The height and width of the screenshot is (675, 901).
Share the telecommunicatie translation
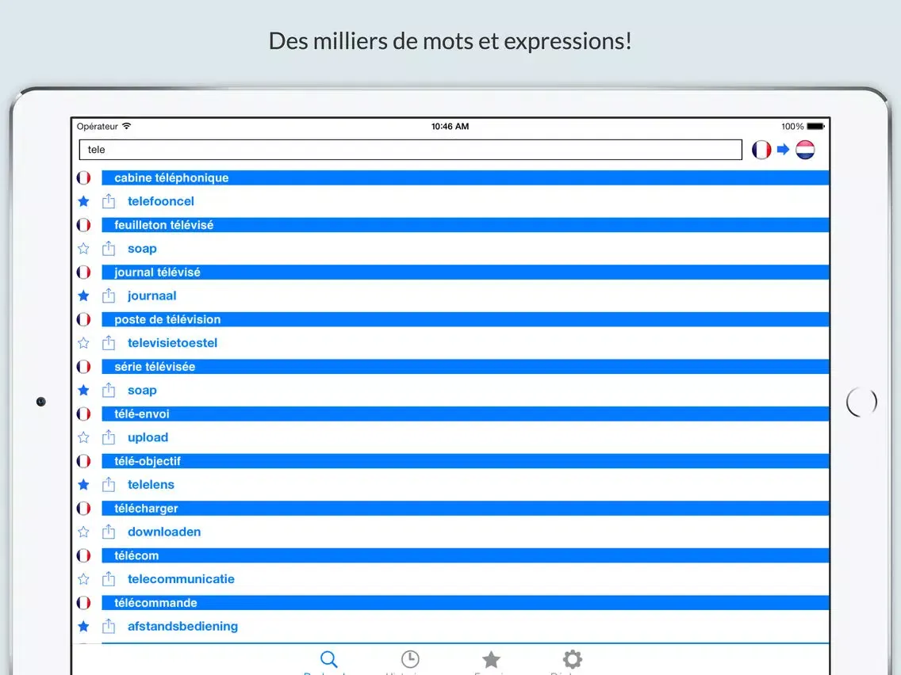[x=109, y=578]
